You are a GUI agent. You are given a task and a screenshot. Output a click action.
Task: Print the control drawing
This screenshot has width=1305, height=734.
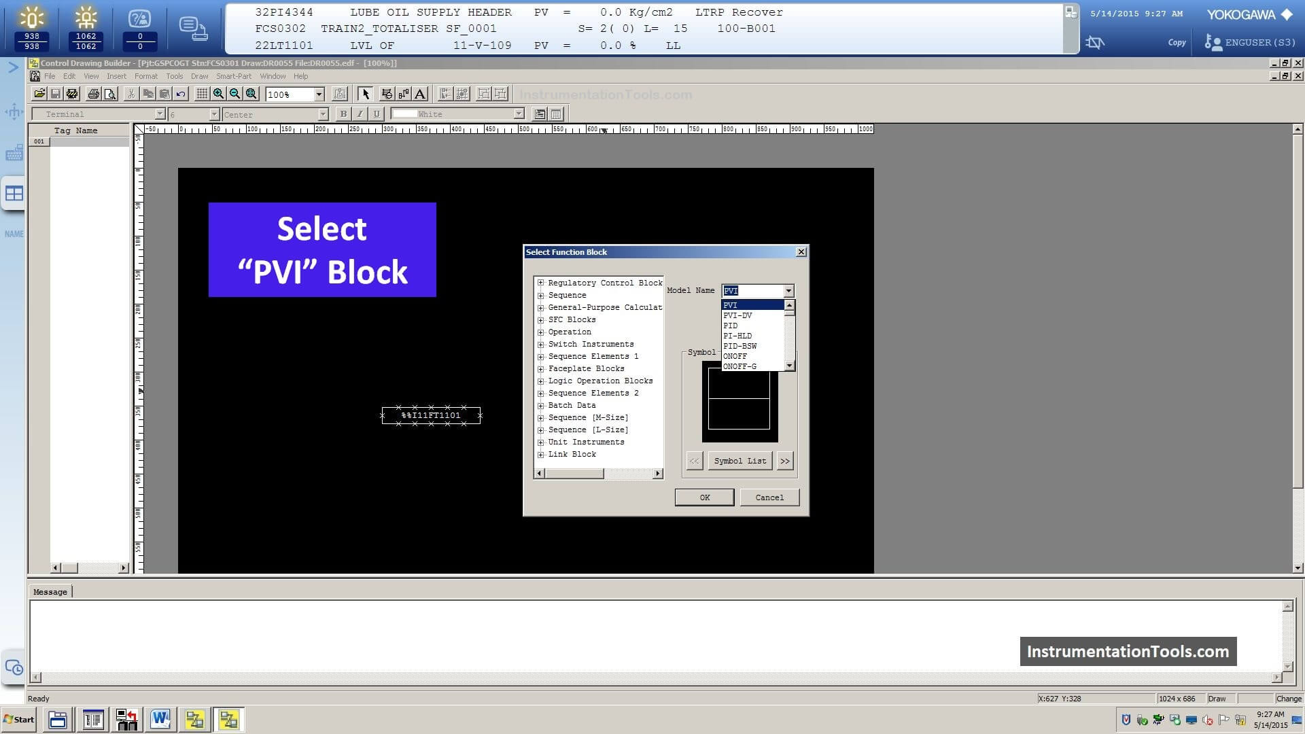(x=94, y=94)
